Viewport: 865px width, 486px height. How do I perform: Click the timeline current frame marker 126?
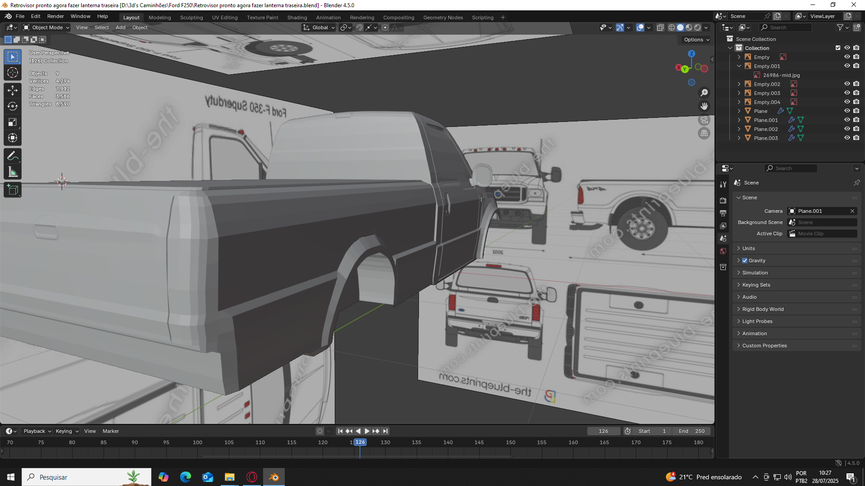click(x=360, y=442)
